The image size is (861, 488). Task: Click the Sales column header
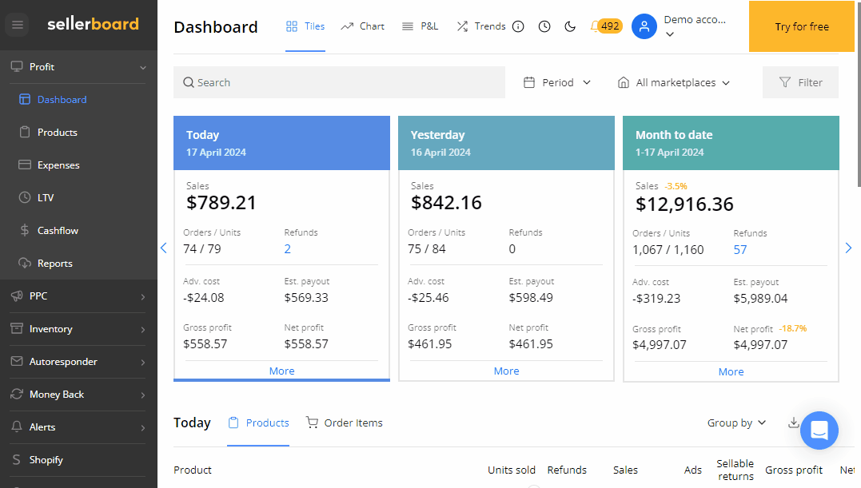[x=625, y=470]
